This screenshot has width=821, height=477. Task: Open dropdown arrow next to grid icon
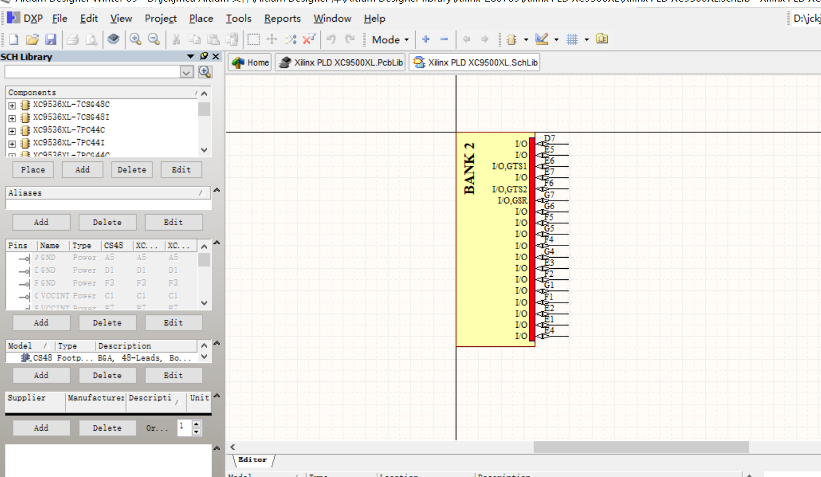(x=587, y=39)
